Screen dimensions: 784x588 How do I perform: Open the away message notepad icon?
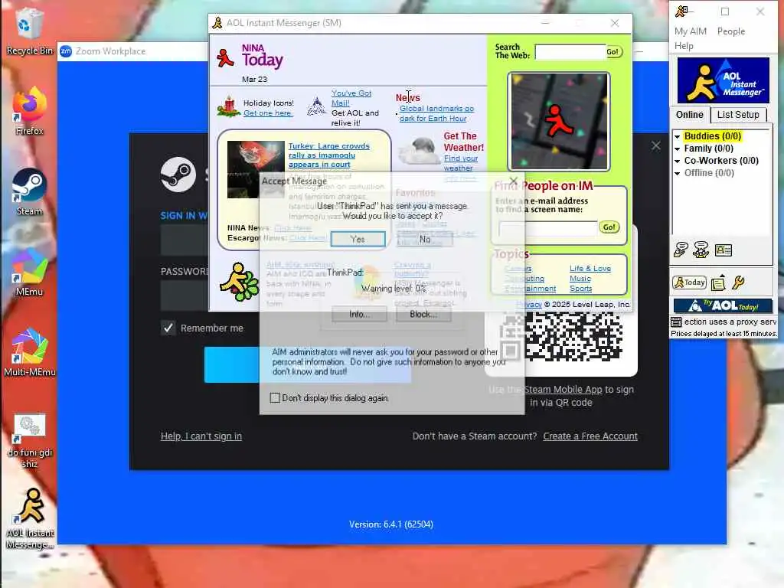(718, 283)
